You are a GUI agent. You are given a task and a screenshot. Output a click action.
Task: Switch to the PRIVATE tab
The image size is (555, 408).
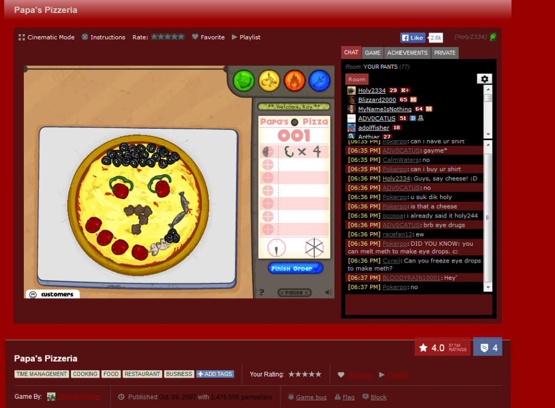(x=445, y=52)
